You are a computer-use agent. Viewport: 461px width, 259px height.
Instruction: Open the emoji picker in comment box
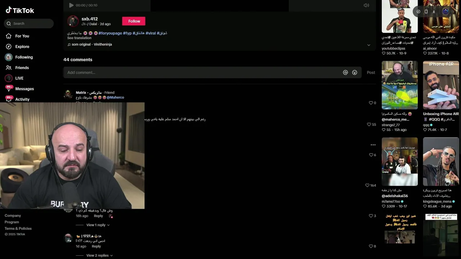[354, 73]
